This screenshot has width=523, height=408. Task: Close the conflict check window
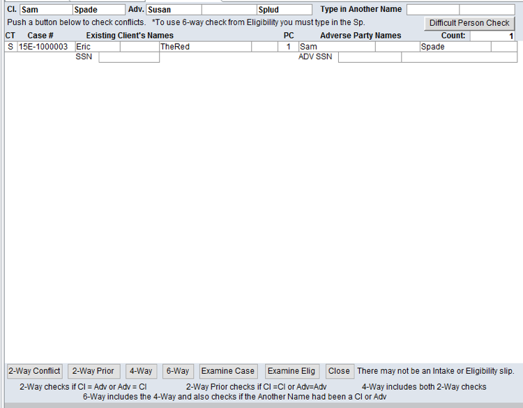[339, 371]
